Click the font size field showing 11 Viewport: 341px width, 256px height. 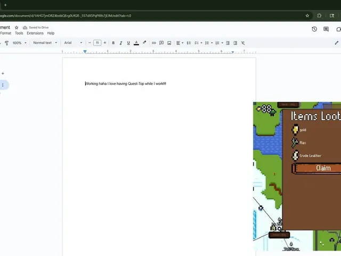(x=97, y=43)
